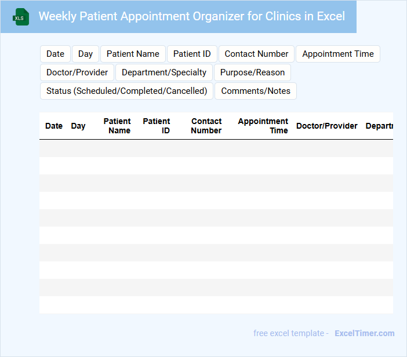
Task: Choose the Patient ID tag
Action: pos(192,54)
